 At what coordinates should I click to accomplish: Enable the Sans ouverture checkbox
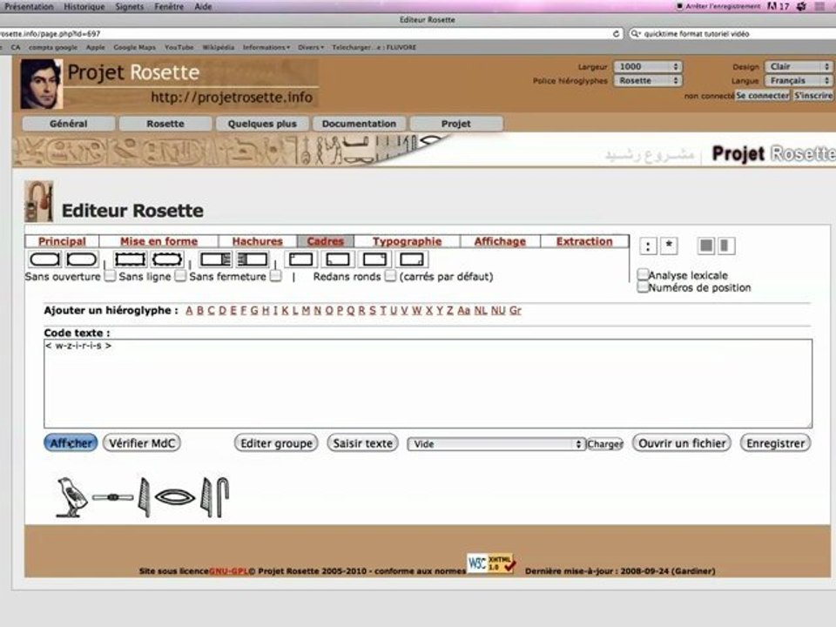coord(110,276)
